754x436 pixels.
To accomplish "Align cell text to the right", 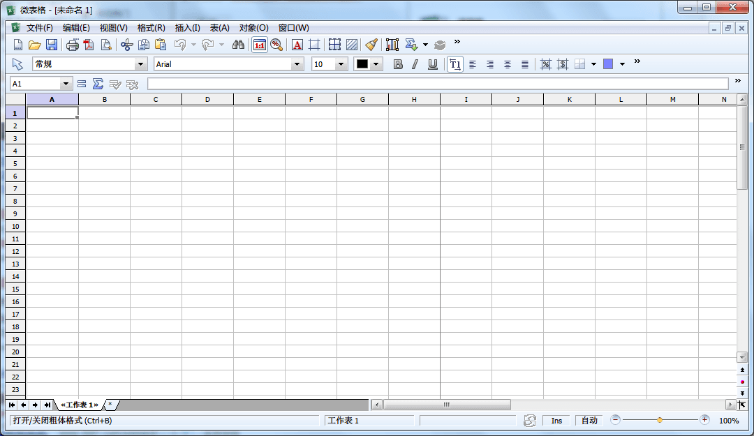I will (x=490, y=64).
